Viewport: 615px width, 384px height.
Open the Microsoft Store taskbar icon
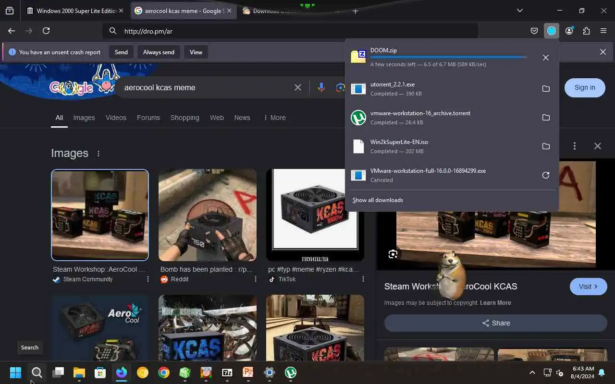100,372
